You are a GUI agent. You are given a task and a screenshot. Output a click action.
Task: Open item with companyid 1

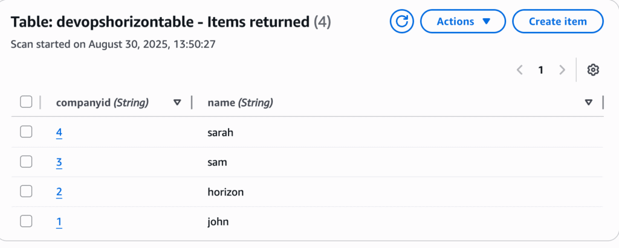tap(59, 223)
